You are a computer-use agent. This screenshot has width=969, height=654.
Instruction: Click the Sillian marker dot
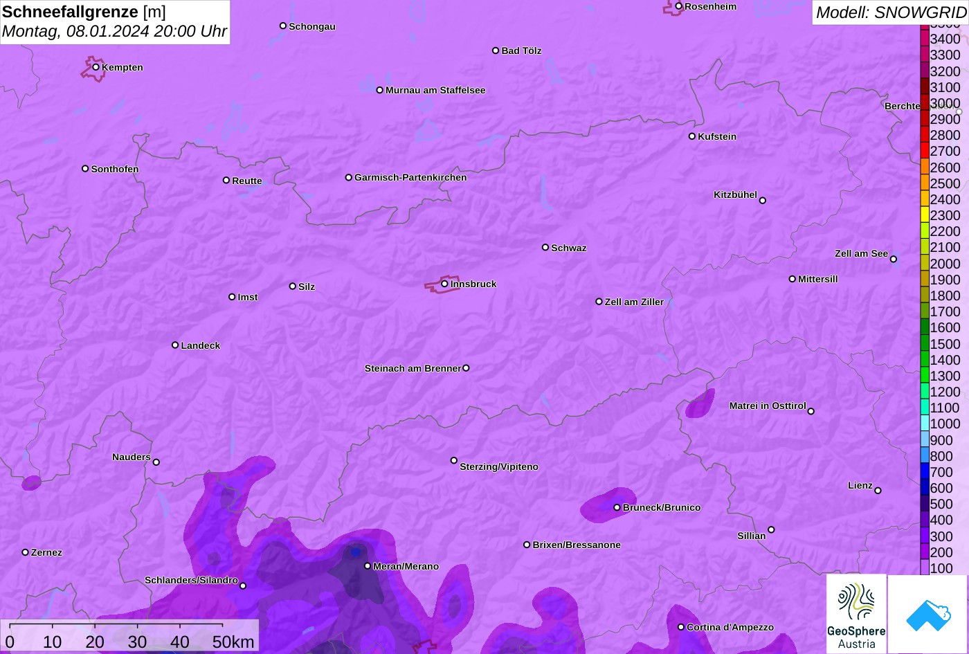771,530
